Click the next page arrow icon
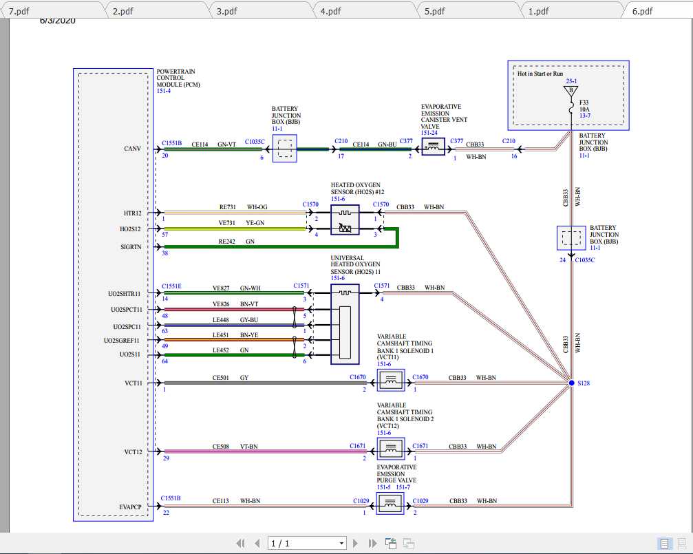The image size is (693, 554). tap(356, 543)
